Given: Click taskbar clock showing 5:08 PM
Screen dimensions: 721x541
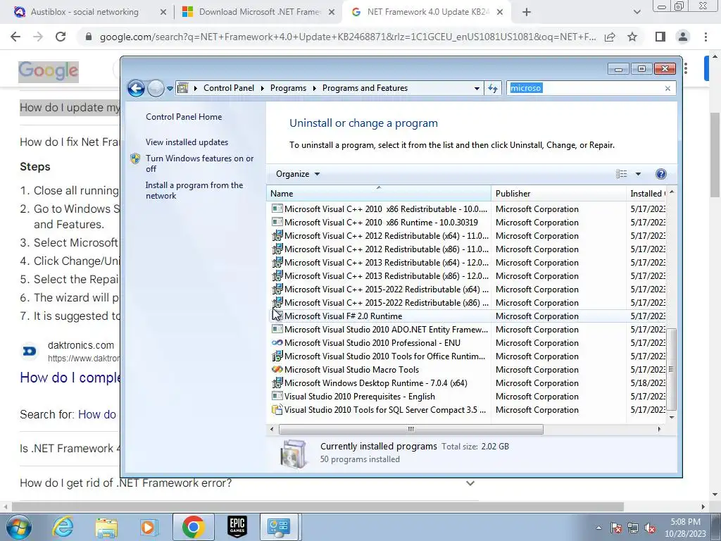Looking at the screenshot, I should click(685, 528).
